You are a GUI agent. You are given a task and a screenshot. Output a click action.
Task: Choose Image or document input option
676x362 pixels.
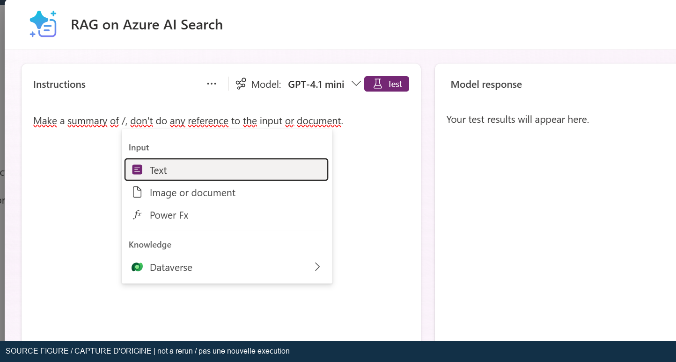(x=227, y=192)
